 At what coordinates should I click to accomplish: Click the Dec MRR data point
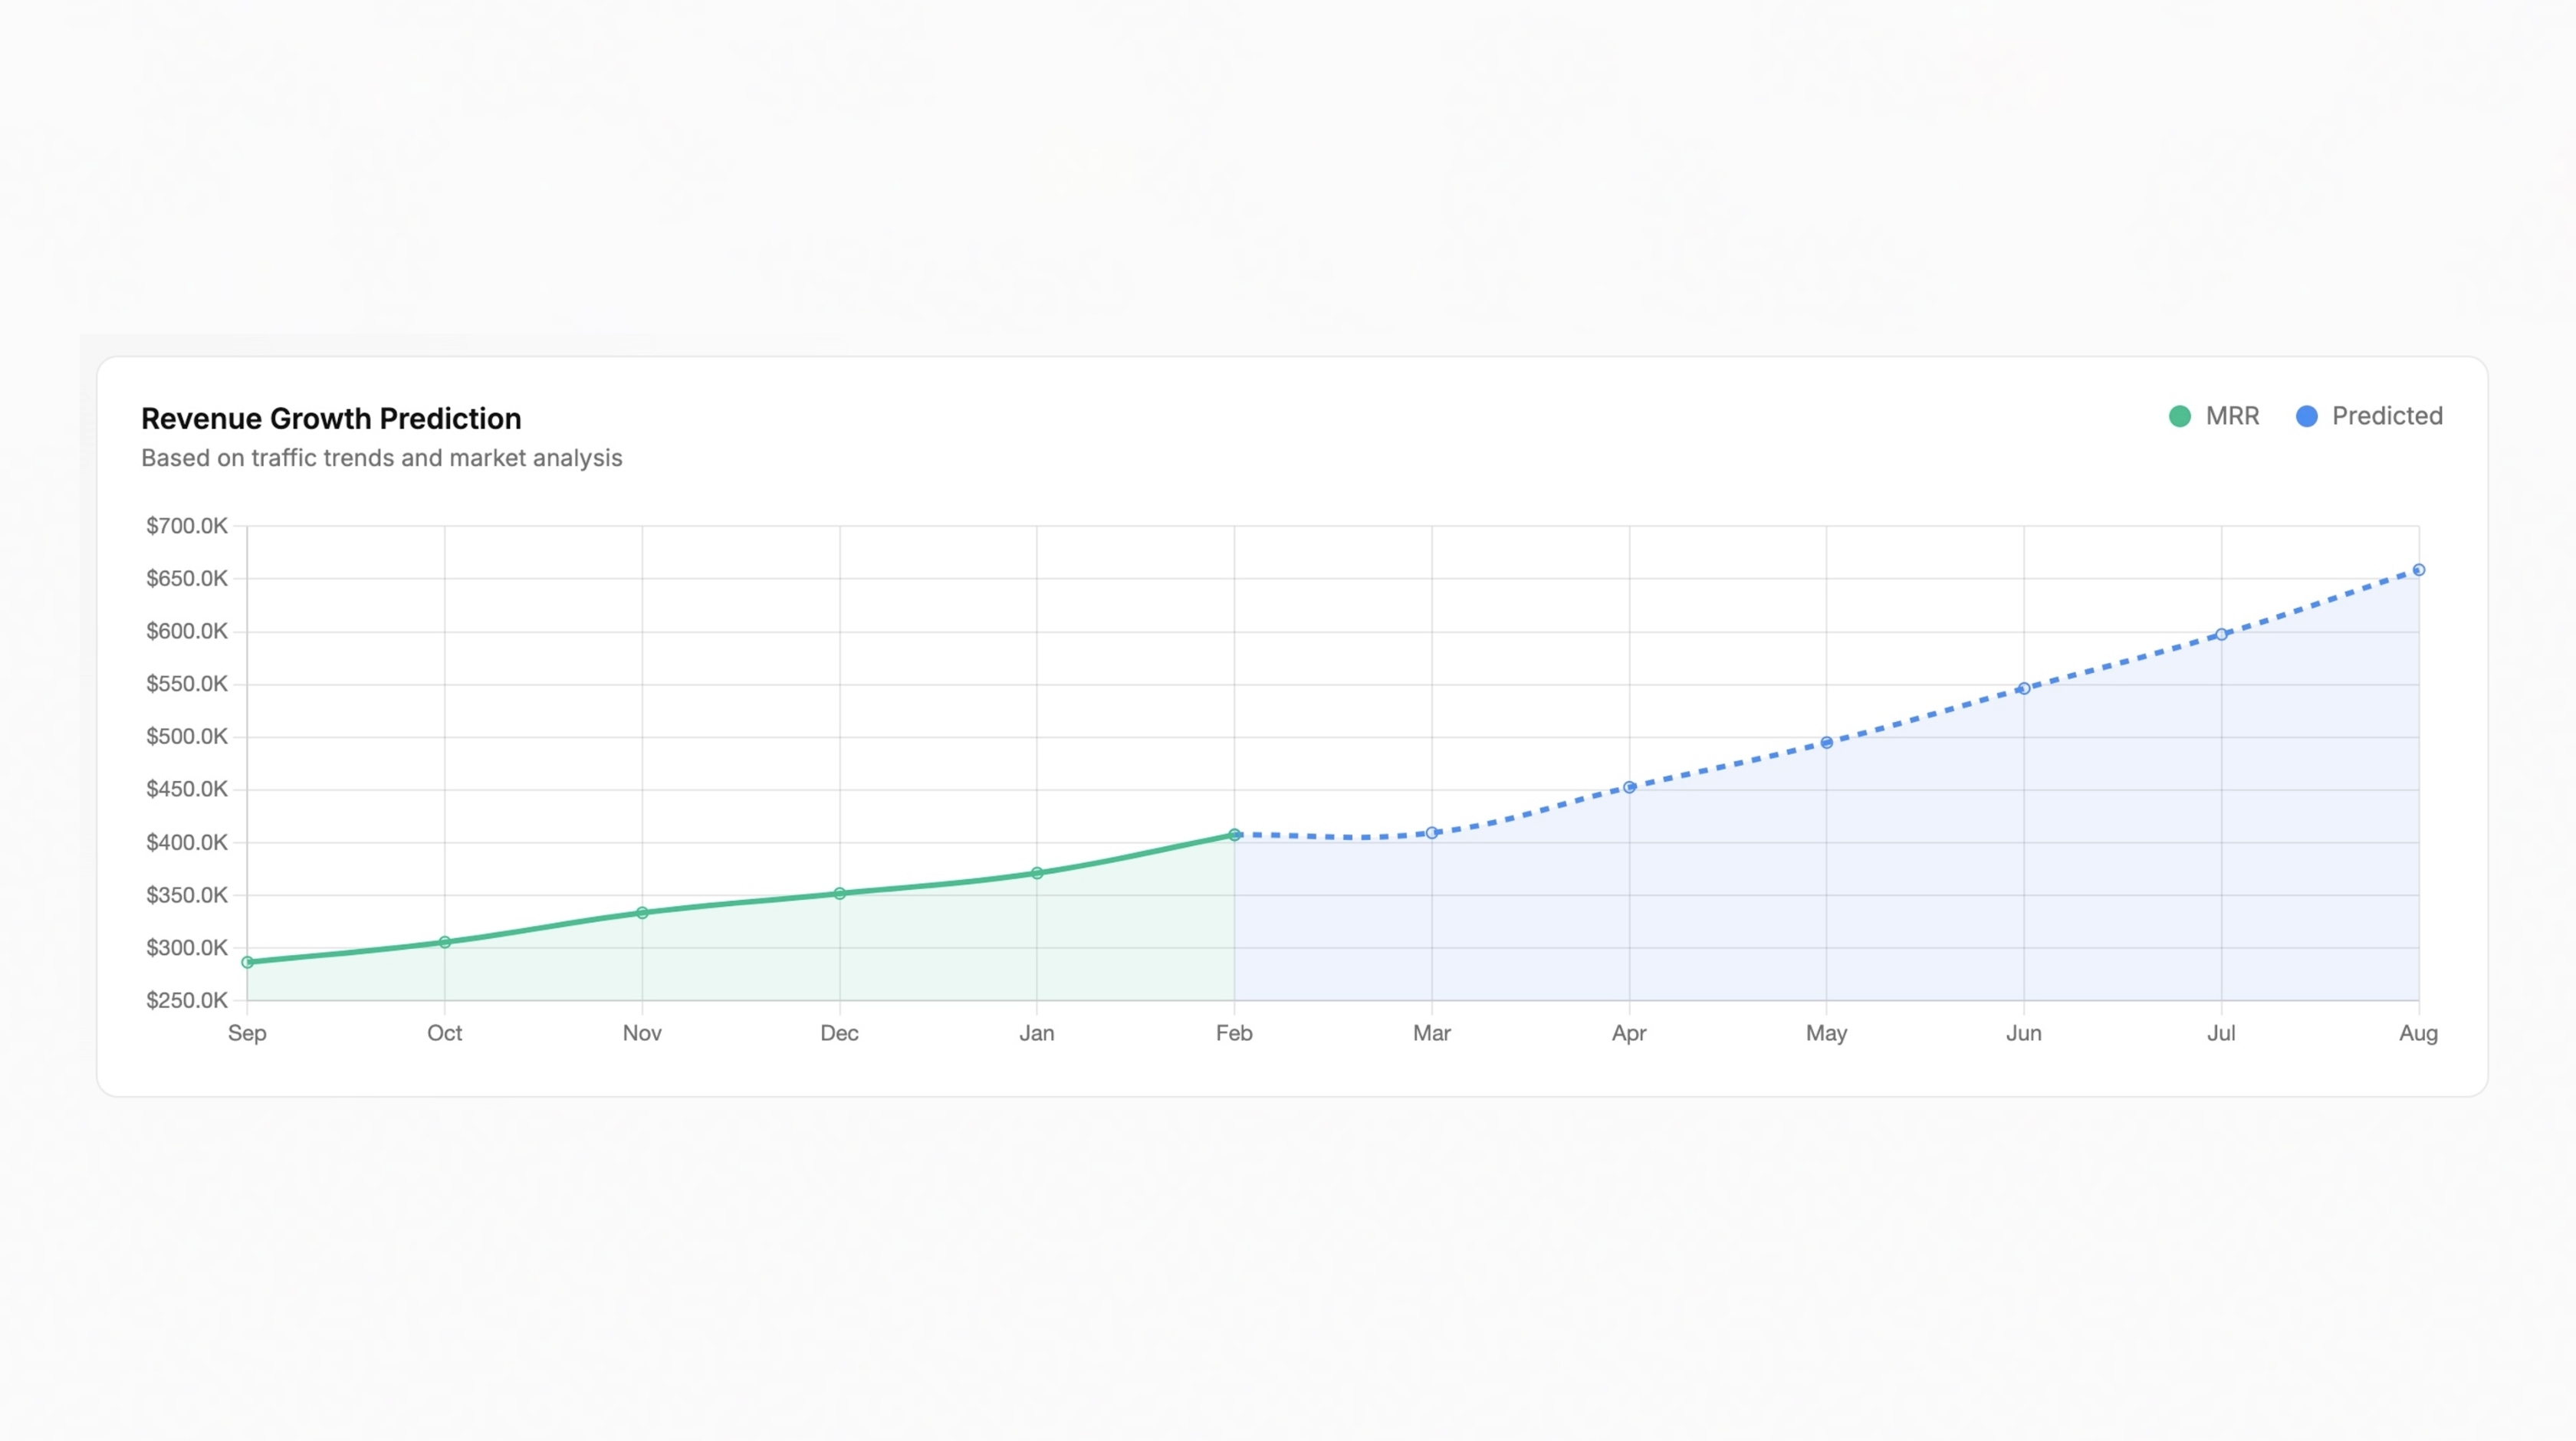click(840, 893)
